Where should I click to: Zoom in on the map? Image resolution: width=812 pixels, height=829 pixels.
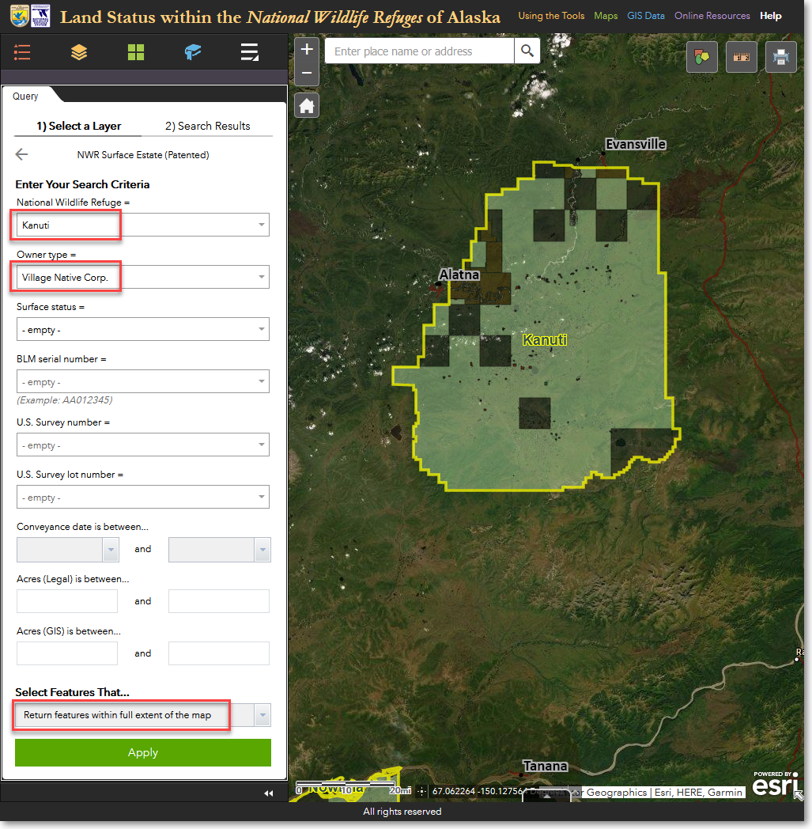coord(307,50)
